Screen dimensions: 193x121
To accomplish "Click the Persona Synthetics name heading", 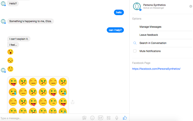I will (x=154, y=5).
